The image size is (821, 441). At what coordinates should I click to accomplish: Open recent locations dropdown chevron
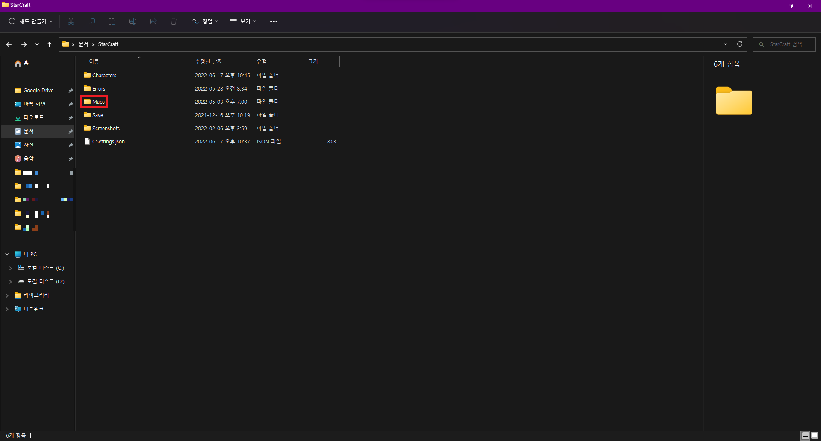click(37, 44)
